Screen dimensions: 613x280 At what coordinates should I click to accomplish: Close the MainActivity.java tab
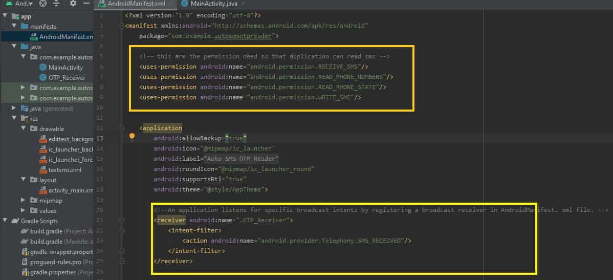click(243, 4)
